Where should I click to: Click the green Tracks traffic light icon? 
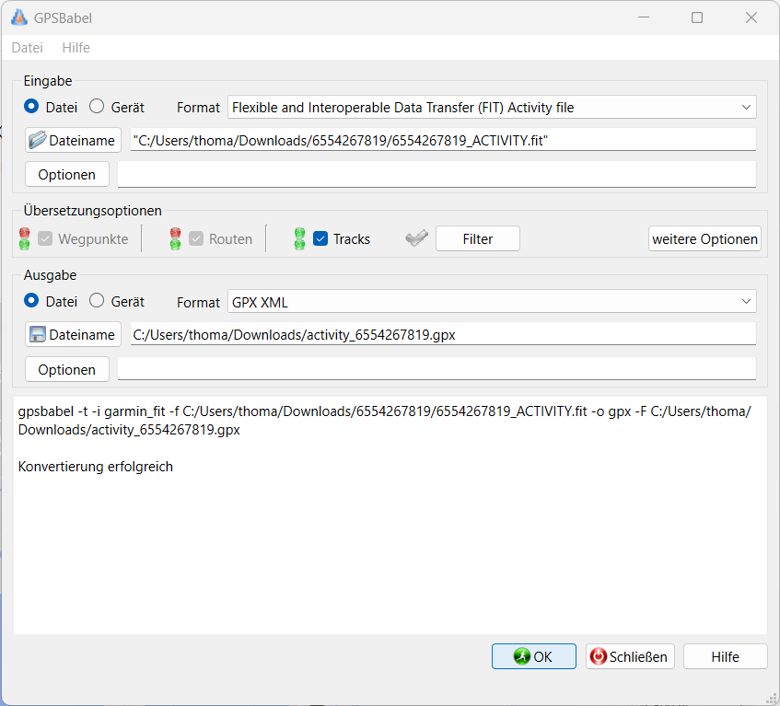(299, 239)
